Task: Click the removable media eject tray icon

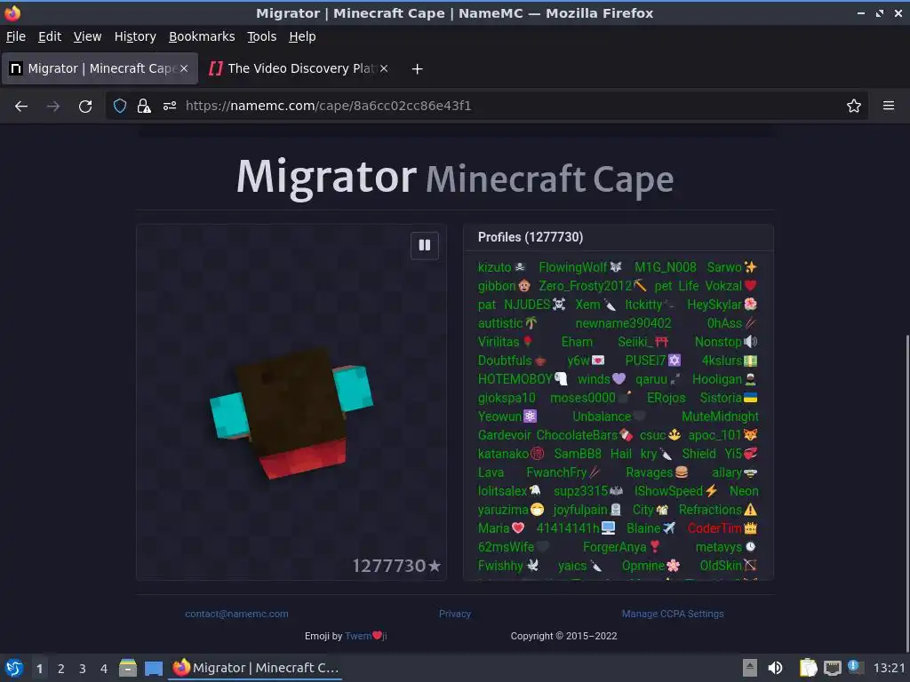Action: 750,668
